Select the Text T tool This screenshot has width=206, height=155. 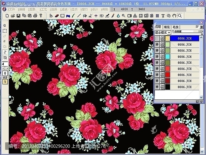pos(163,16)
